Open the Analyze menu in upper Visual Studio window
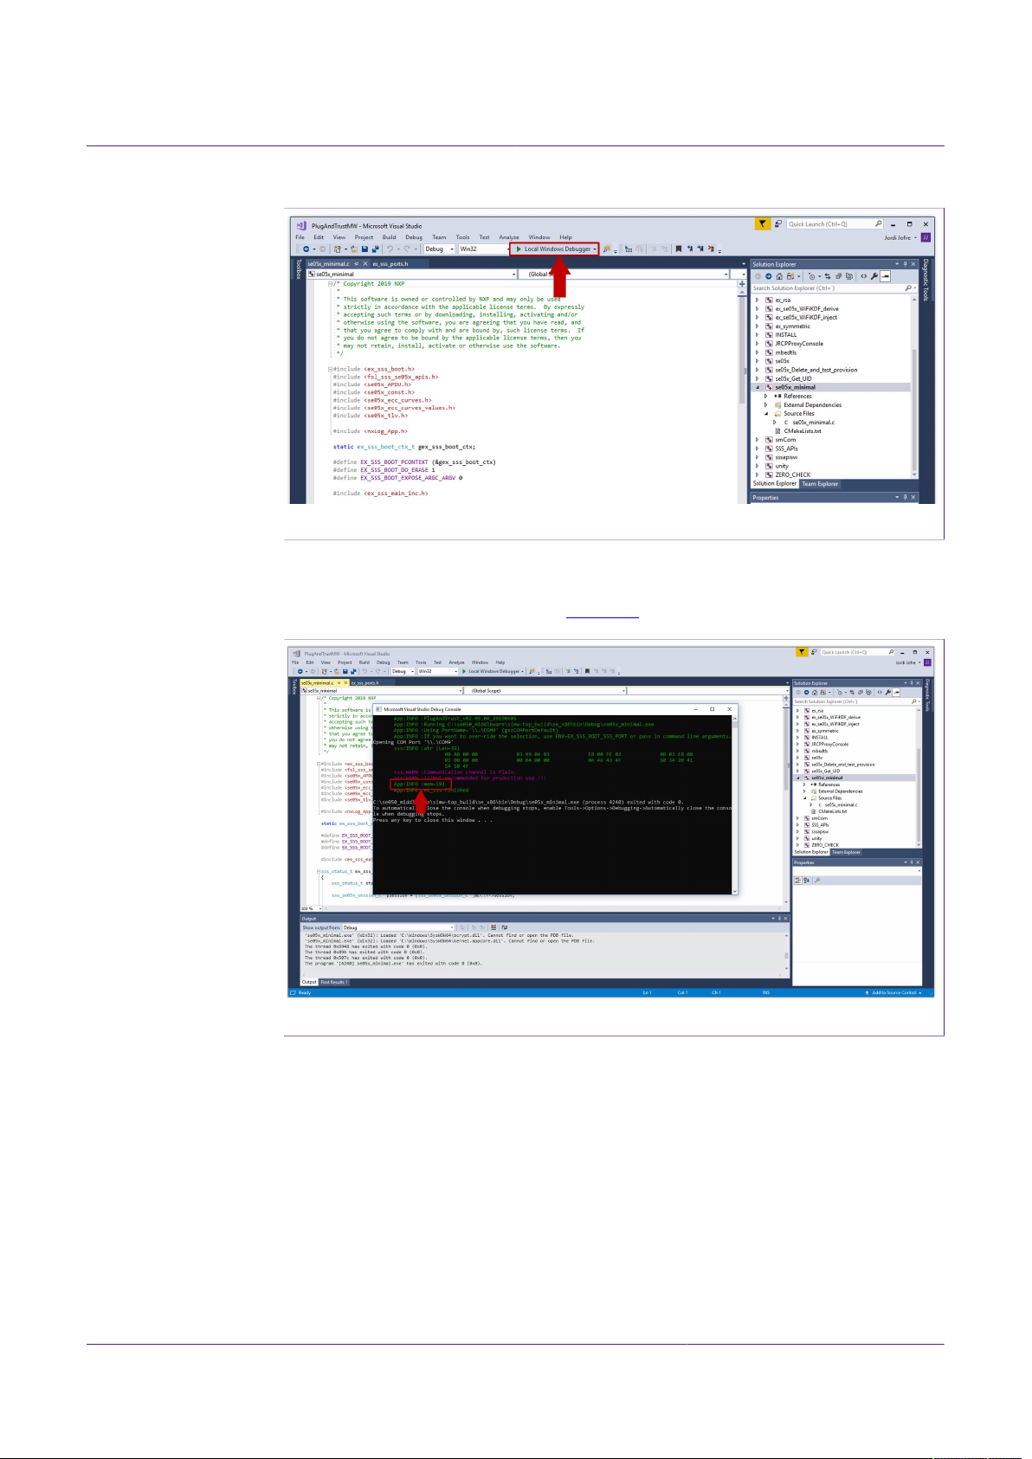The width and height of the screenshot is (1032, 1459). tap(509, 237)
